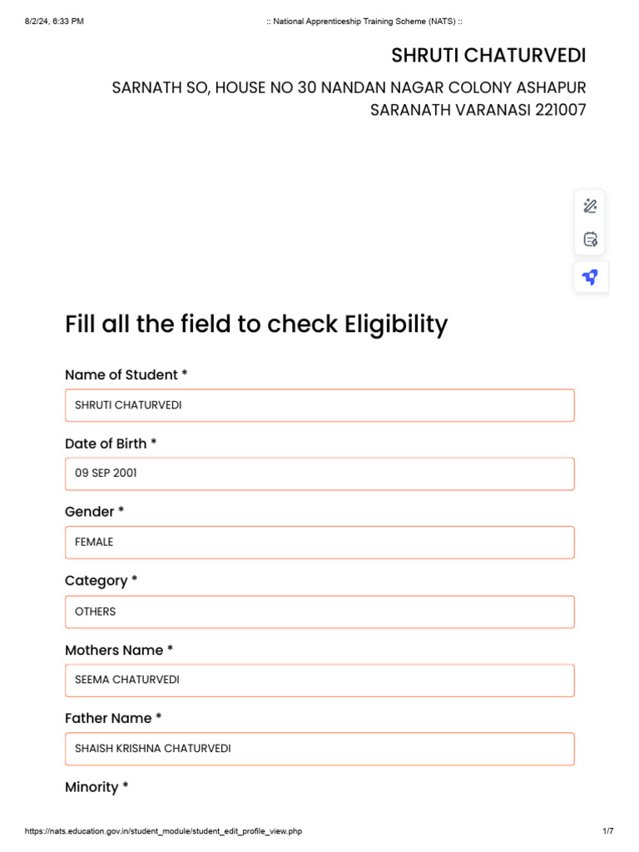Click the nats.education.gov.in URL in the footer
This screenshot has height=852, width=639.
click(163, 831)
